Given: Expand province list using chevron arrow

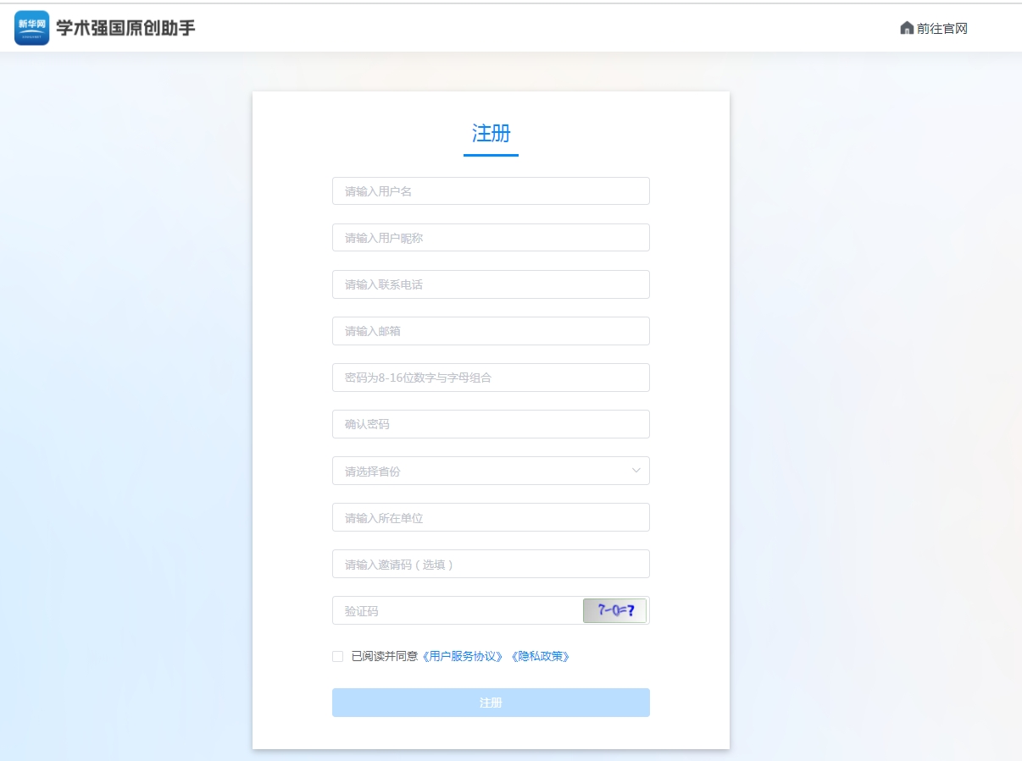Looking at the screenshot, I should pyautogui.click(x=636, y=471).
